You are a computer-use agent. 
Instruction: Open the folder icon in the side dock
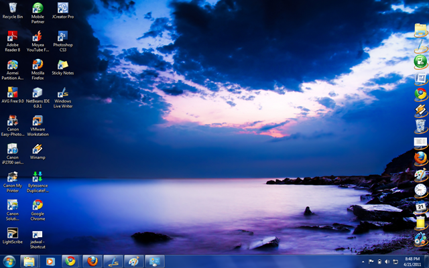point(420,29)
